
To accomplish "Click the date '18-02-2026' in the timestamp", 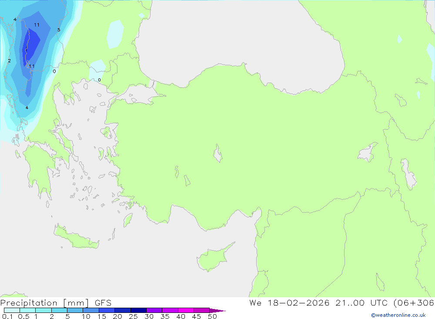I will click(298, 302).
